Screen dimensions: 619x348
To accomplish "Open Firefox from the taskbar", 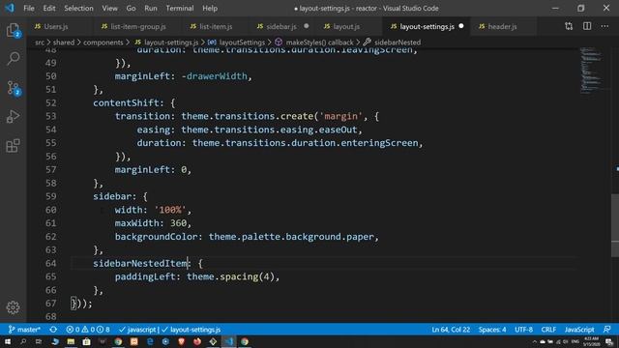I will 197,341.
